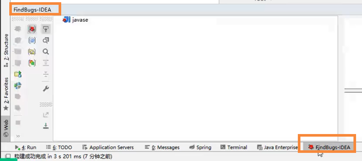Group results by class icon
The height and width of the screenshot is (161, 362).
tap(32, 41)
